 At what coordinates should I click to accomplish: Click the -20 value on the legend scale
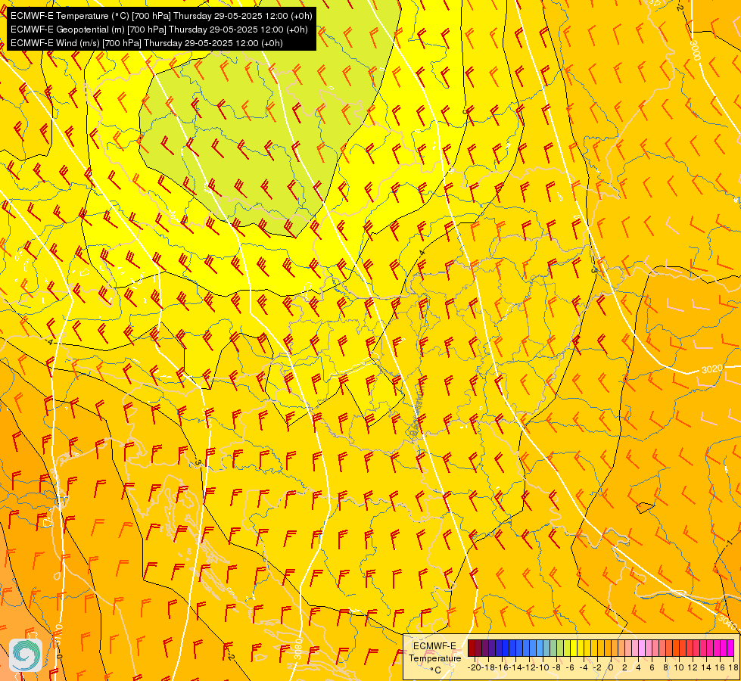[x=475, y=667]
